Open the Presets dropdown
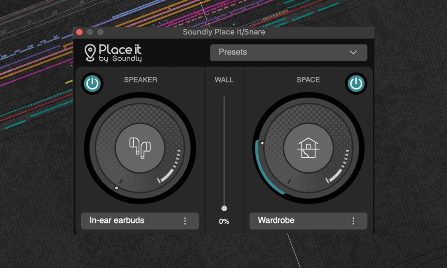This screenshot has width=447, height=268. coord(288,52)
